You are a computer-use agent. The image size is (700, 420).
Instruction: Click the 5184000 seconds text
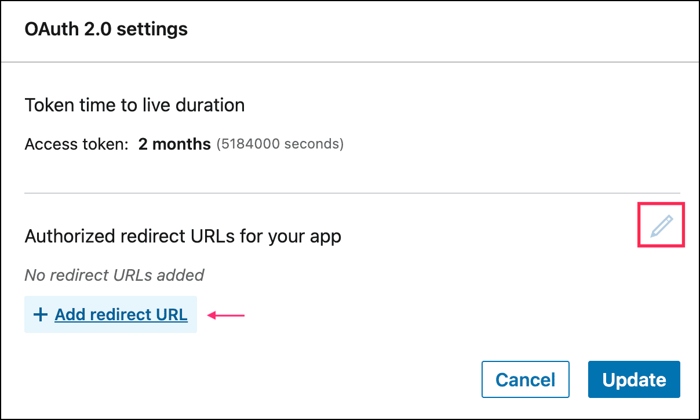pyautogui.click(x=280, y=144)
